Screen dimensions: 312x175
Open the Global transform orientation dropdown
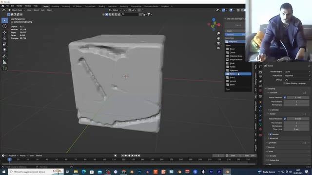click(115, 10)
